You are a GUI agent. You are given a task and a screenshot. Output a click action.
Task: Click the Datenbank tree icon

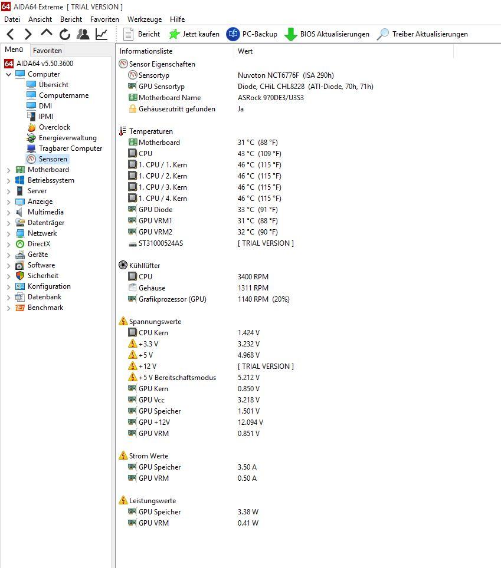click(20, 297)
